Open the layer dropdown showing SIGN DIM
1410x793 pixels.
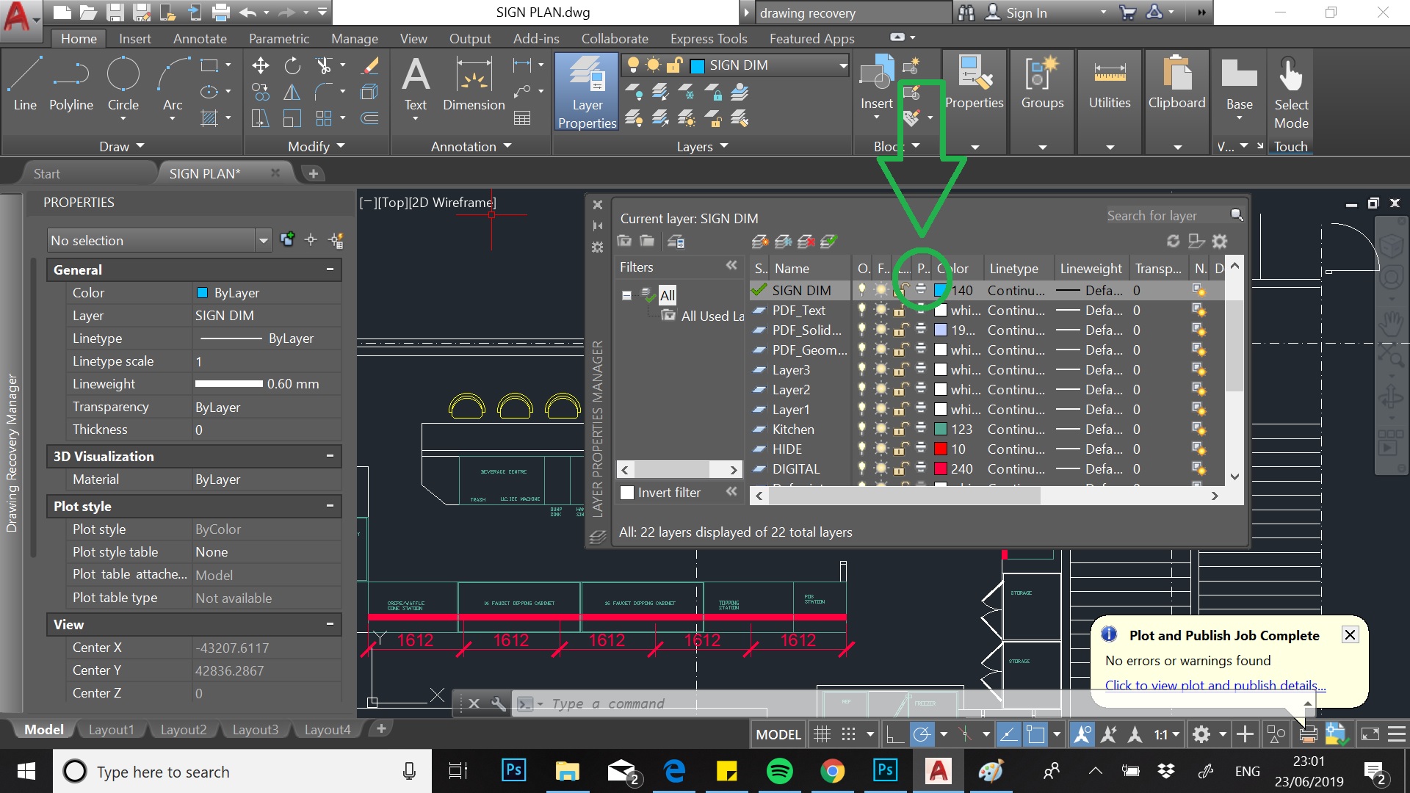(843, 65)
